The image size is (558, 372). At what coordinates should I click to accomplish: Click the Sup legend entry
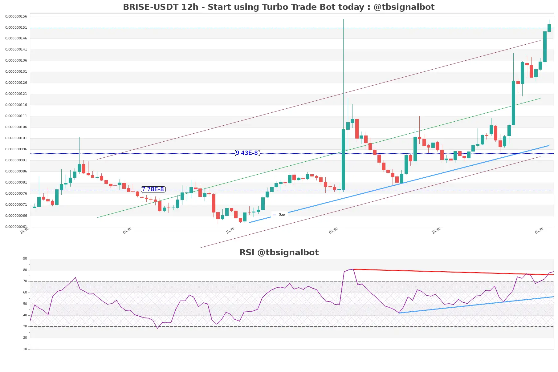pos(279,214)
